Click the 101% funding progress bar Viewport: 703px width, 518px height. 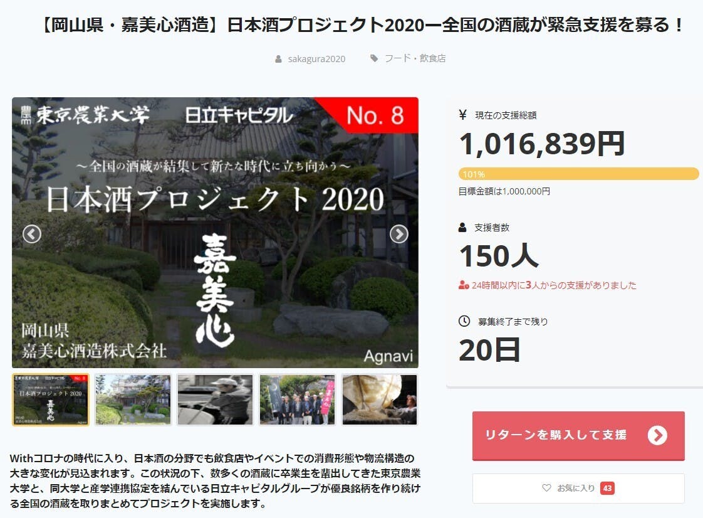578,174
